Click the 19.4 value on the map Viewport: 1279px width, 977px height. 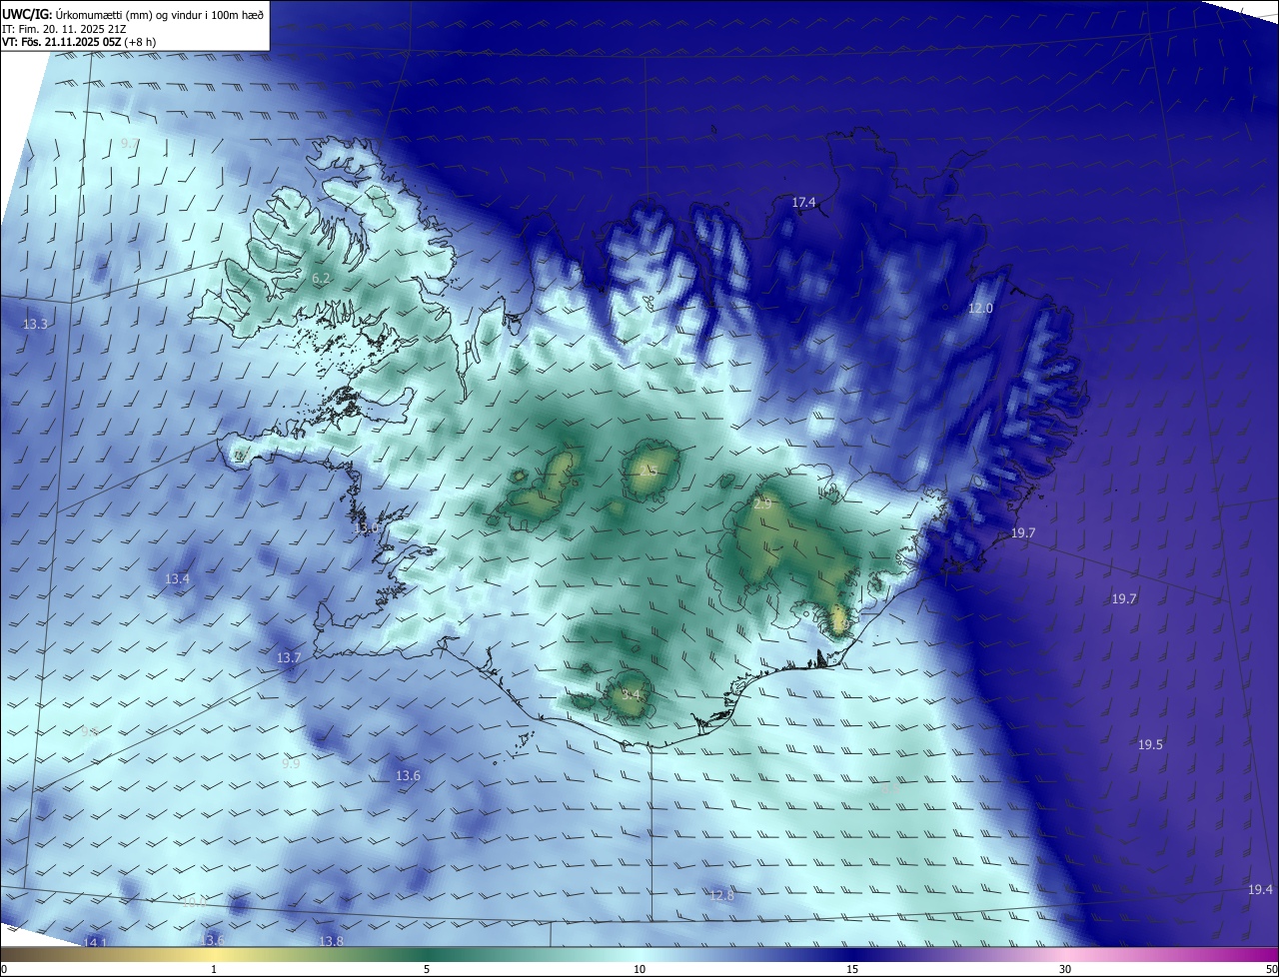pos(1260,890)
